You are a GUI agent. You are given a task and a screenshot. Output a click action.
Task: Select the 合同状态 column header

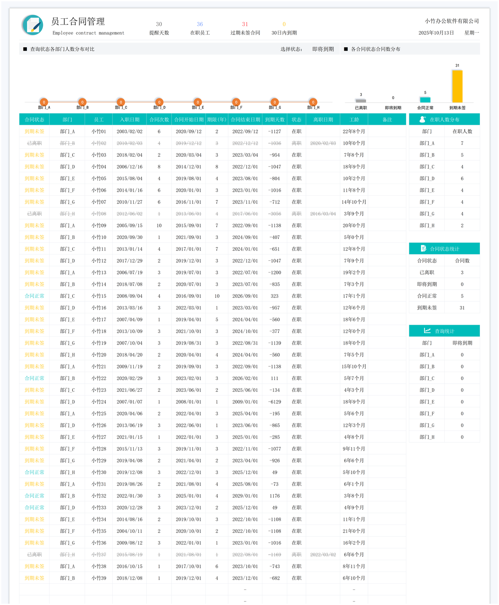tap(34, 120)
